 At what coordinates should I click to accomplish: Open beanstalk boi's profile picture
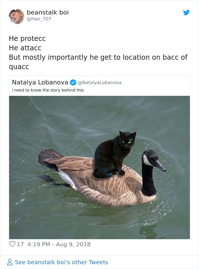(x=16, y=16)
